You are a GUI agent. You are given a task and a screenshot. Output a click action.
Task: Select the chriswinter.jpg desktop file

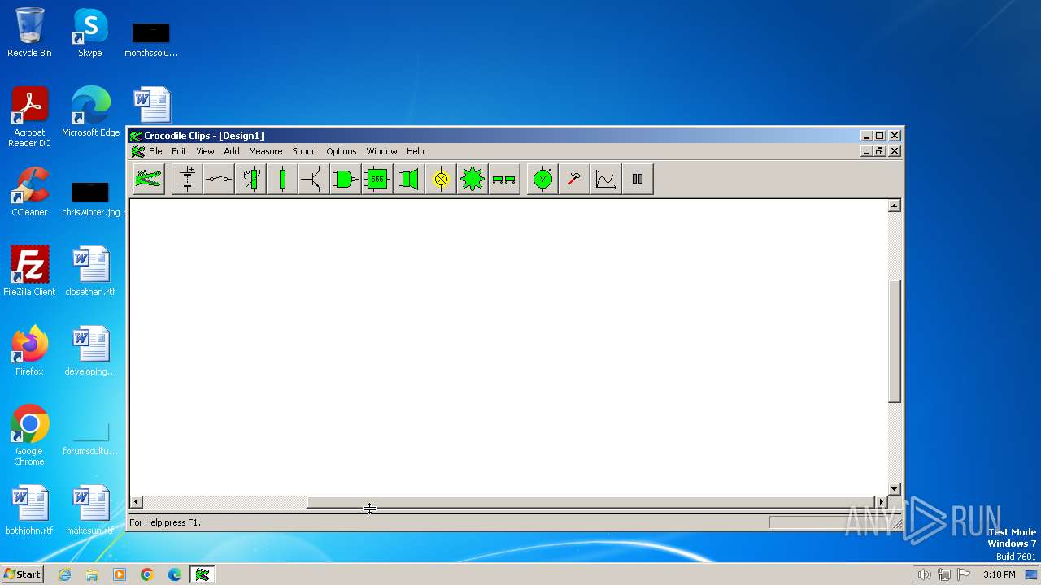[x=90, y=198]
